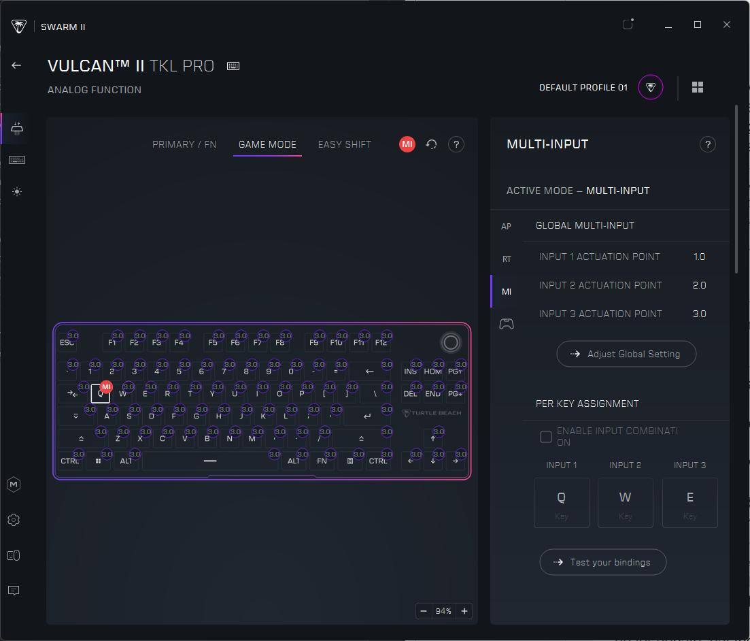Open the controller mode icon in side tabs
The width and height of the screenshot is (750, 641).
click(x=507, y=324)
